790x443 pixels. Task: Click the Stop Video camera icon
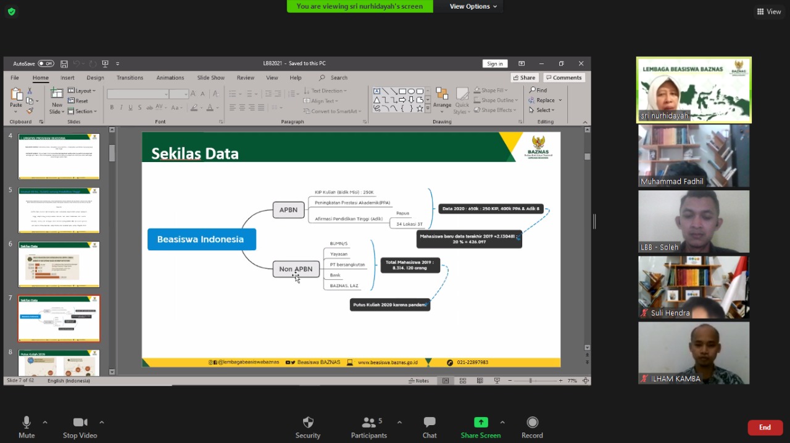(x=80, y=423)
